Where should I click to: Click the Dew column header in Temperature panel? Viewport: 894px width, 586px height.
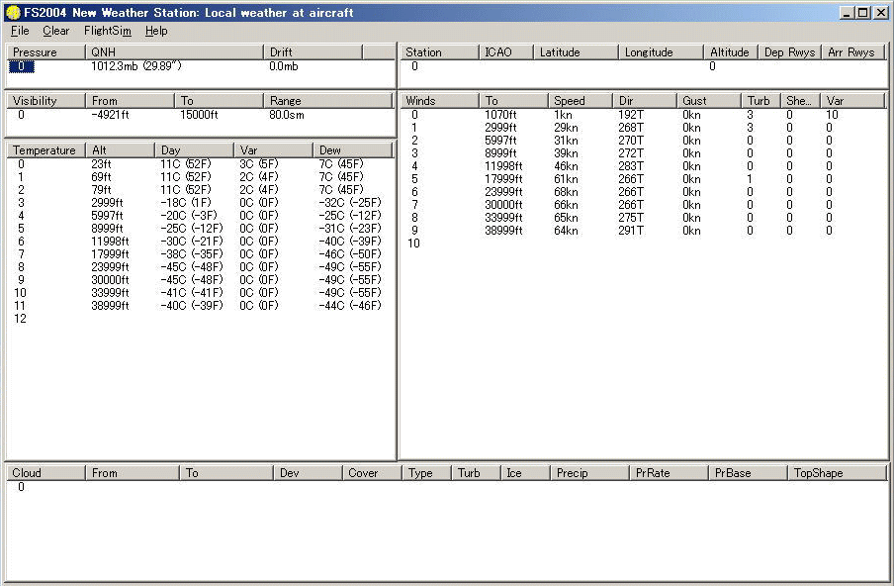click(352, 150)
